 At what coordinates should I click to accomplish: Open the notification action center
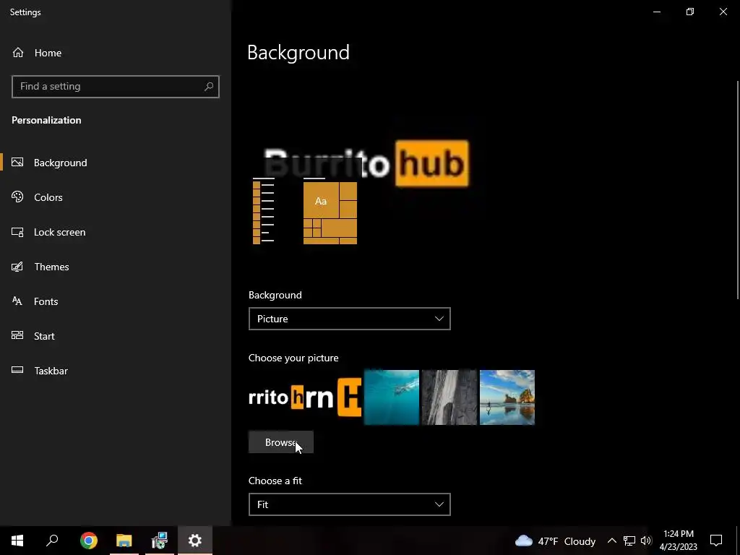coord(716,541)
